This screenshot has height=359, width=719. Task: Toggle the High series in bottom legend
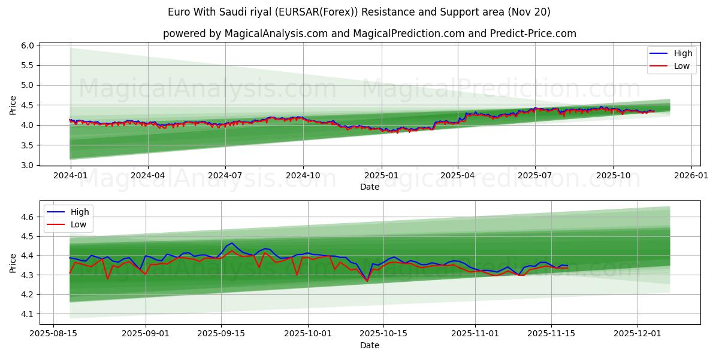click(80, 212)
